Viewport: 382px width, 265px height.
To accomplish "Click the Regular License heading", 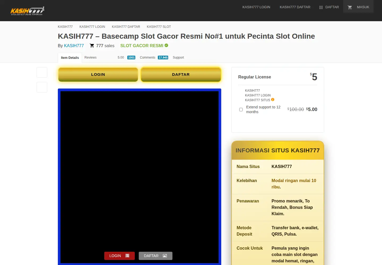I will (x=255, y=77).
